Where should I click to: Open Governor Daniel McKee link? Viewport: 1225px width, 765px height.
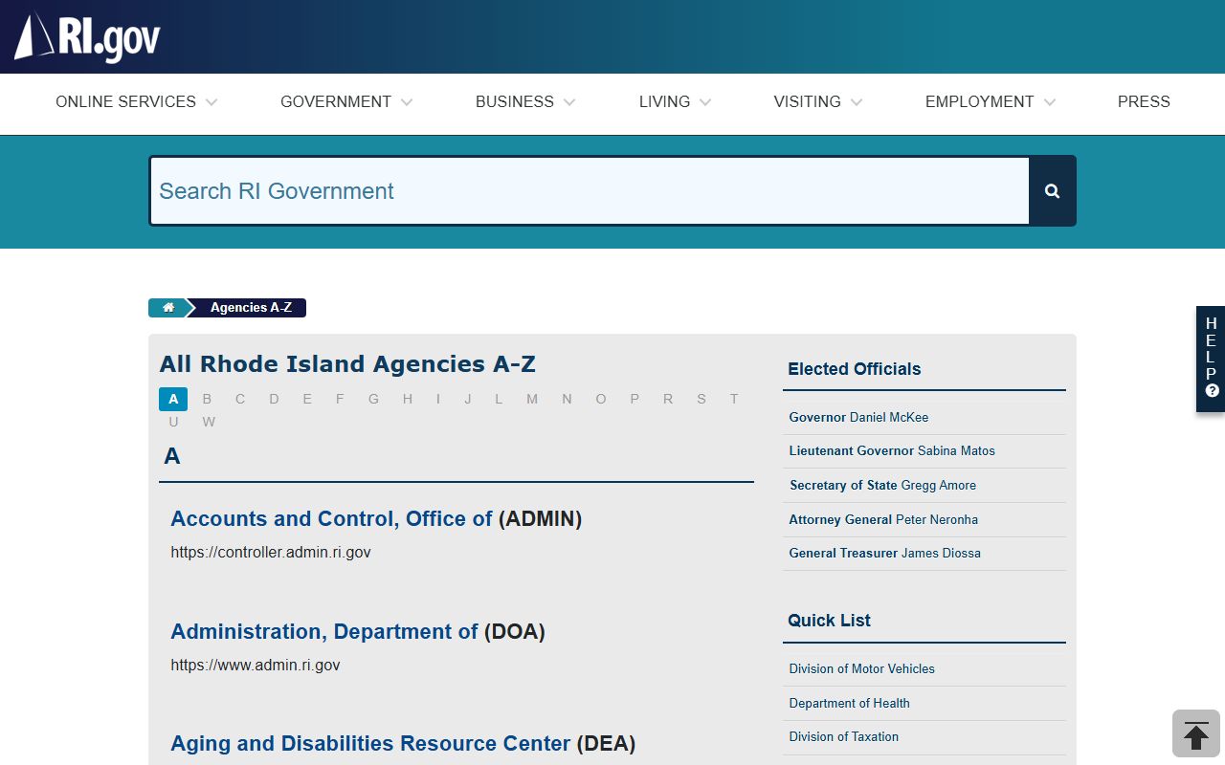click(858, 417)
